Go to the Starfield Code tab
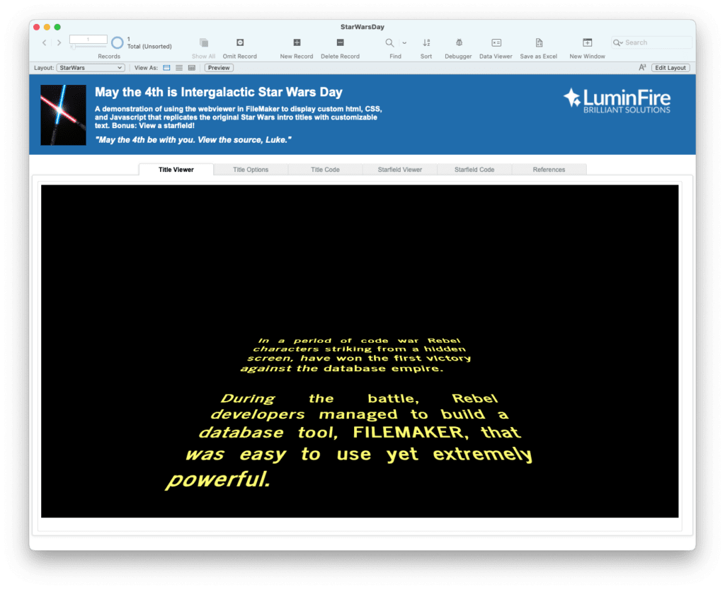Screen dimensions: 725x589 click(474, 170)
